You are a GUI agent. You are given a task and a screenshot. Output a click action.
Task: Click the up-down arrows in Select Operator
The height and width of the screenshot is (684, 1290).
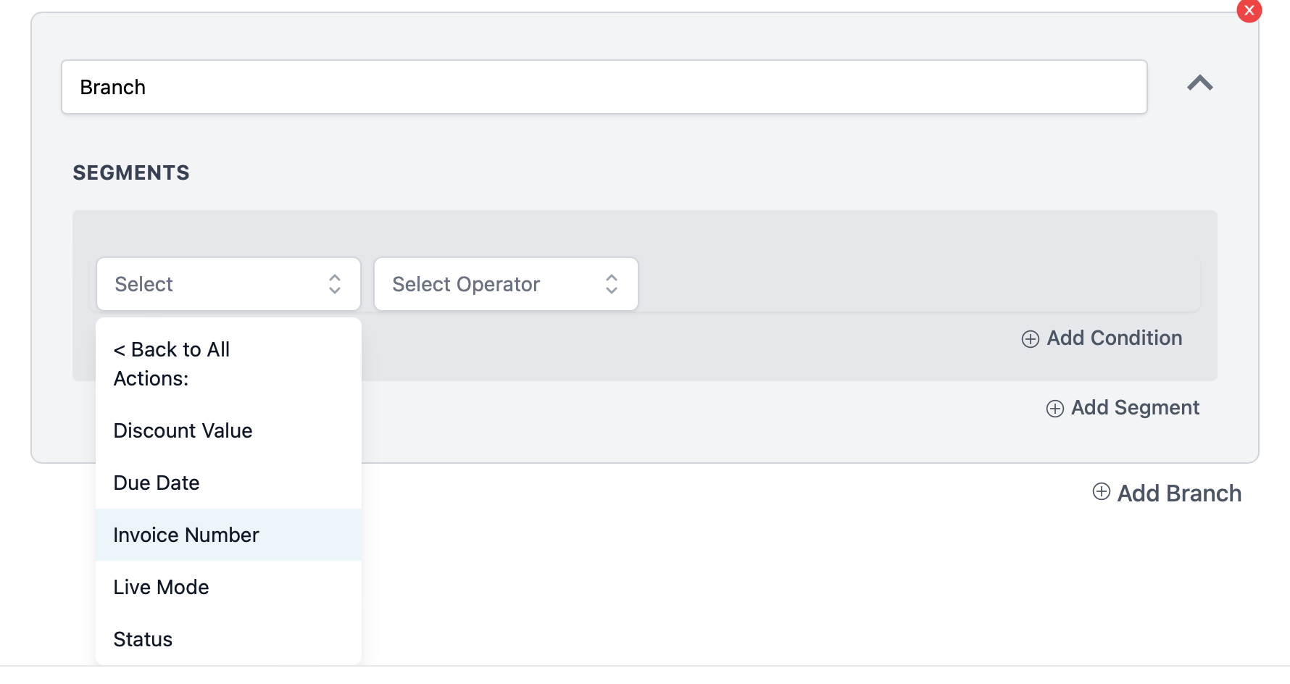coord(611,284)
